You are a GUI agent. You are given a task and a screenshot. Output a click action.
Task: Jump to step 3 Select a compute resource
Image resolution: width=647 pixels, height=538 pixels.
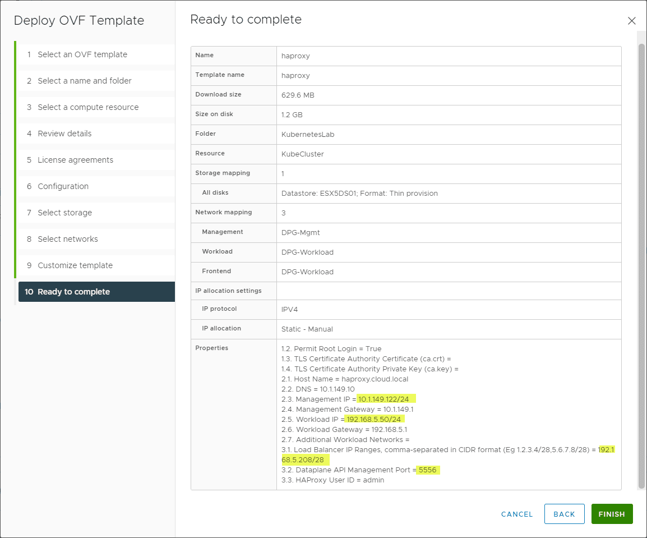click(88, 107)
